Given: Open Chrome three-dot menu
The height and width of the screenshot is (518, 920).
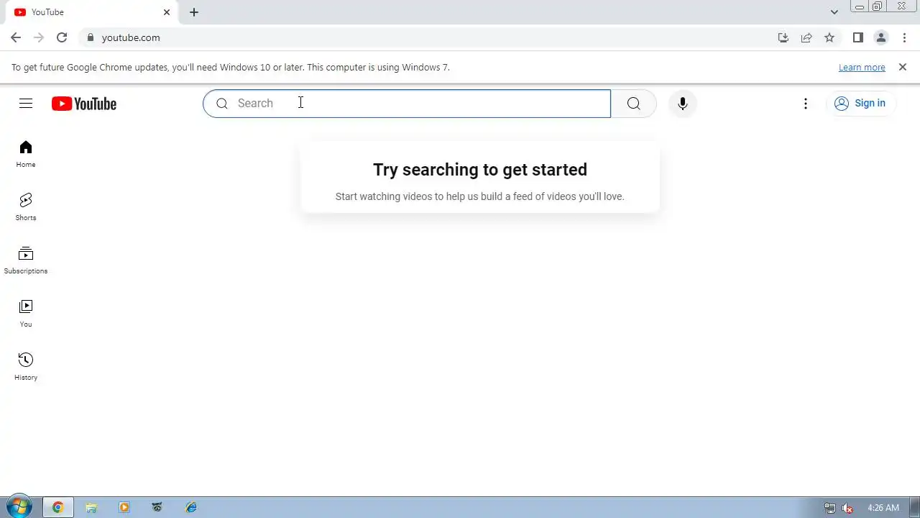Looking at the screenshot, I should point(904,37).
